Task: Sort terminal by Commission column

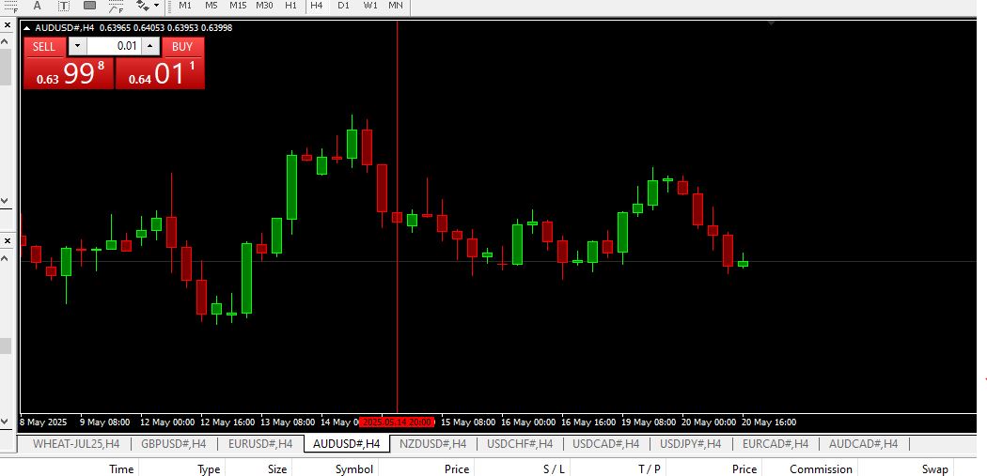Action: pos(821,469)
